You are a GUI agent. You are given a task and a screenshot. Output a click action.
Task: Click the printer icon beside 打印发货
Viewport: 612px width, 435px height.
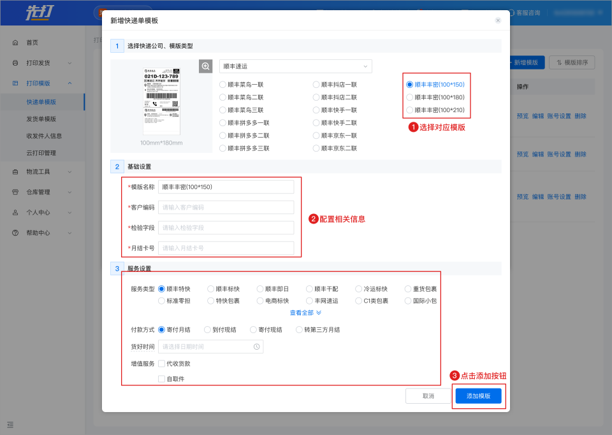tap(15, 63)
